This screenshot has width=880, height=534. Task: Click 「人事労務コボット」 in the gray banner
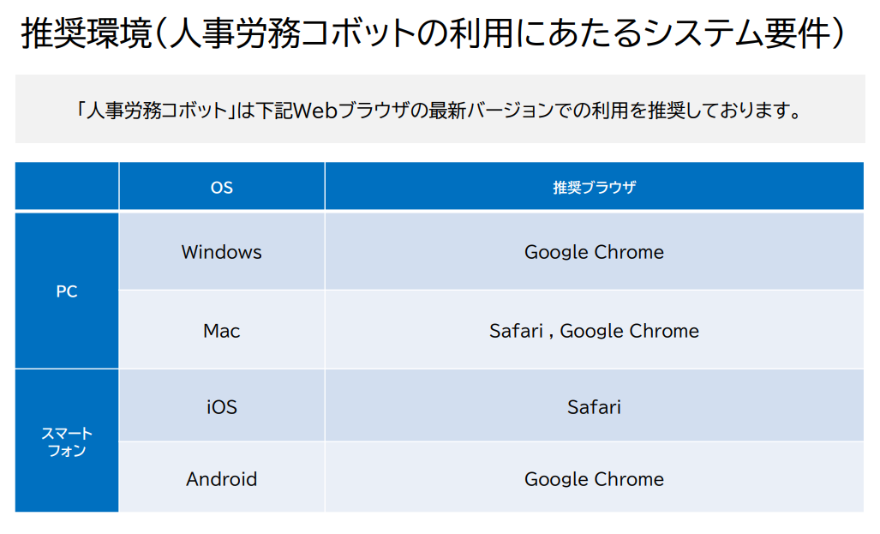[x=155, y=110]
